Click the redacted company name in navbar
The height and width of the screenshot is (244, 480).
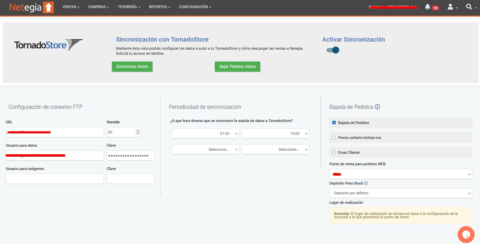pyautogui.click(x=393, y=7)
